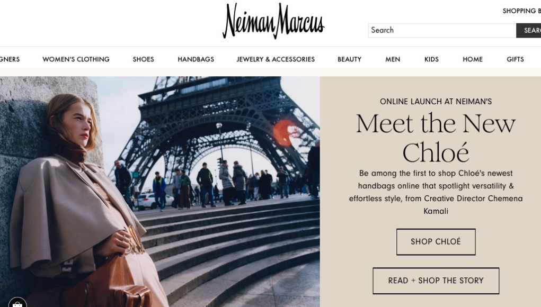
Task: Open the Jewelry & Accessories menu
Action: pos(276,59)
